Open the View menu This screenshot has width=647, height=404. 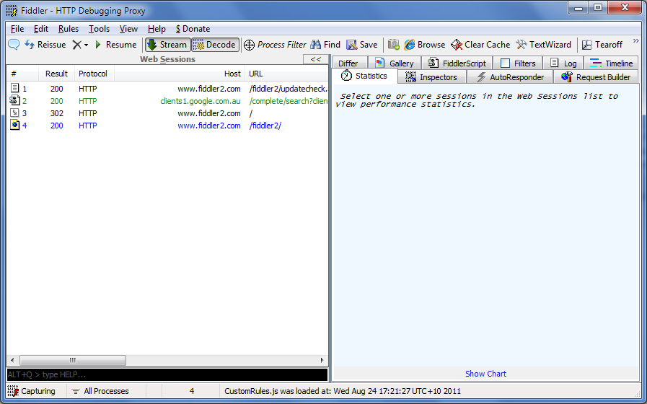pyautogui.click(x=128, y=29)
